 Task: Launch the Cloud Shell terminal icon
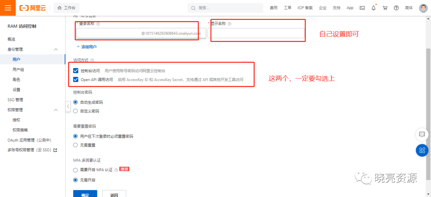click(x=362, y=8)
